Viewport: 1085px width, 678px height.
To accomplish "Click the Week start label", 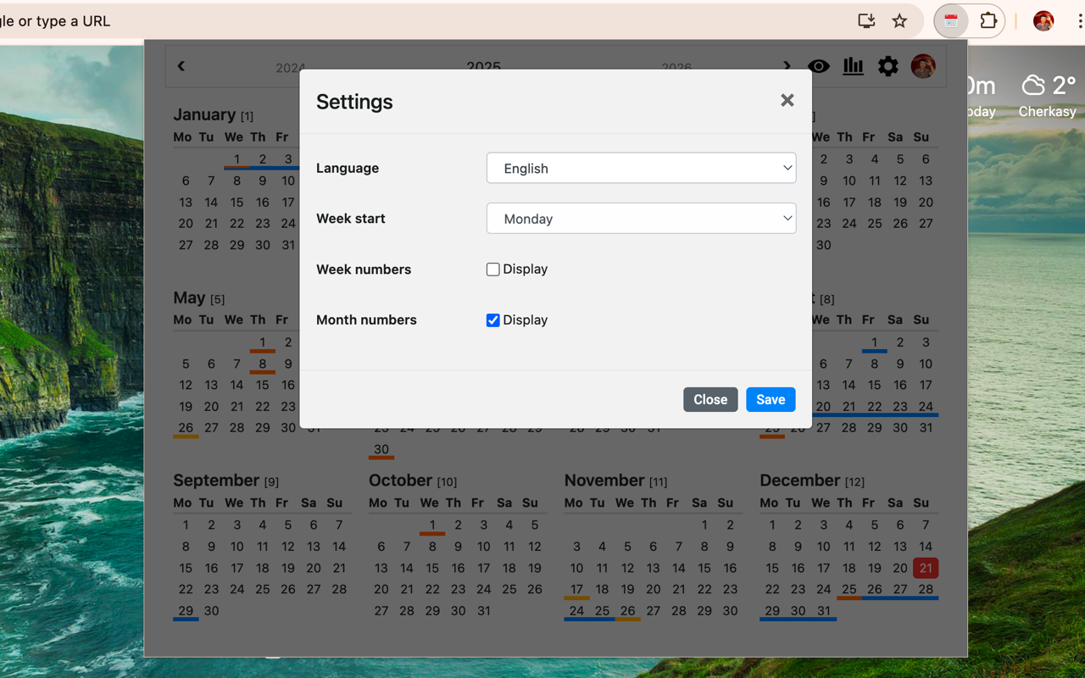I will click(x=351, y=219).
